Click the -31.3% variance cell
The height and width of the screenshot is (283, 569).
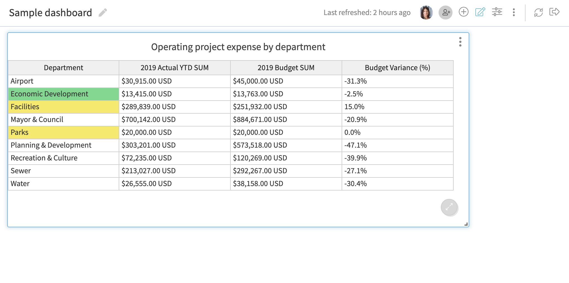[x=398, y=81]
